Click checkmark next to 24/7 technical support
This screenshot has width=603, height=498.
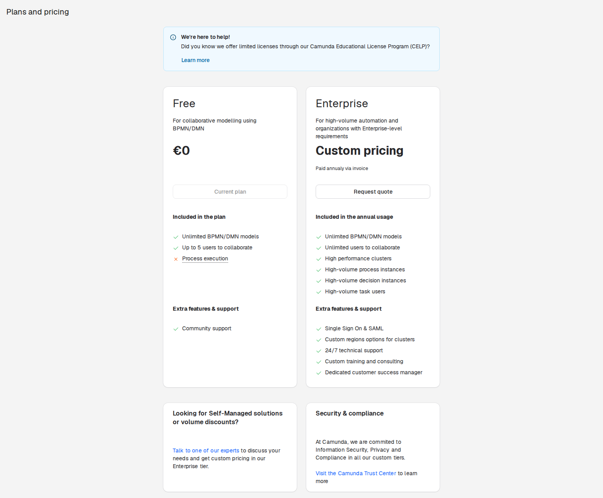[x=319, y=351]
